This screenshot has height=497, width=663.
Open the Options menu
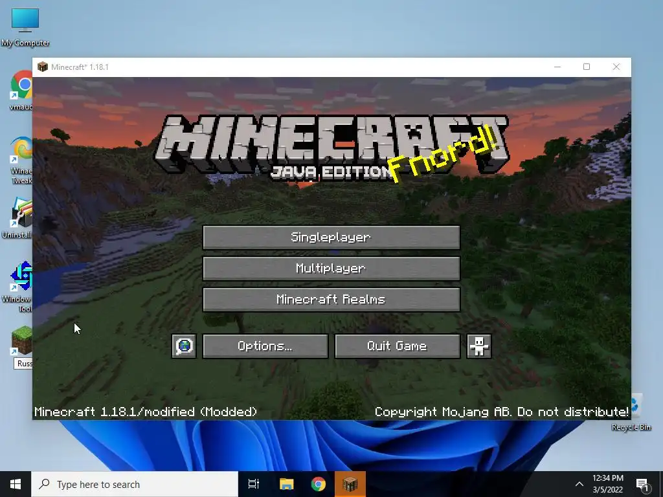click(265, 346)
